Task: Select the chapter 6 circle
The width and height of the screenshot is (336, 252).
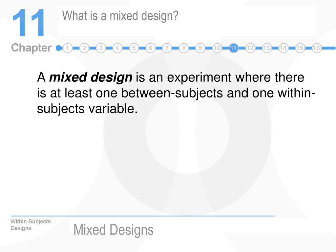Action: pos(150,48)
